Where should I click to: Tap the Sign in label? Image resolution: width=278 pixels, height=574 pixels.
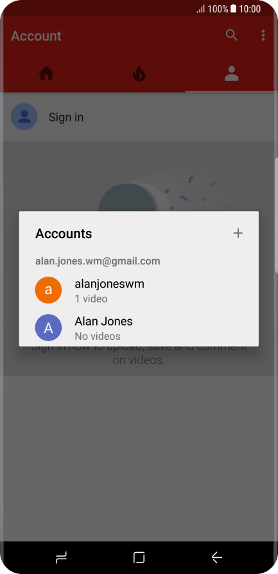point(66,117)
